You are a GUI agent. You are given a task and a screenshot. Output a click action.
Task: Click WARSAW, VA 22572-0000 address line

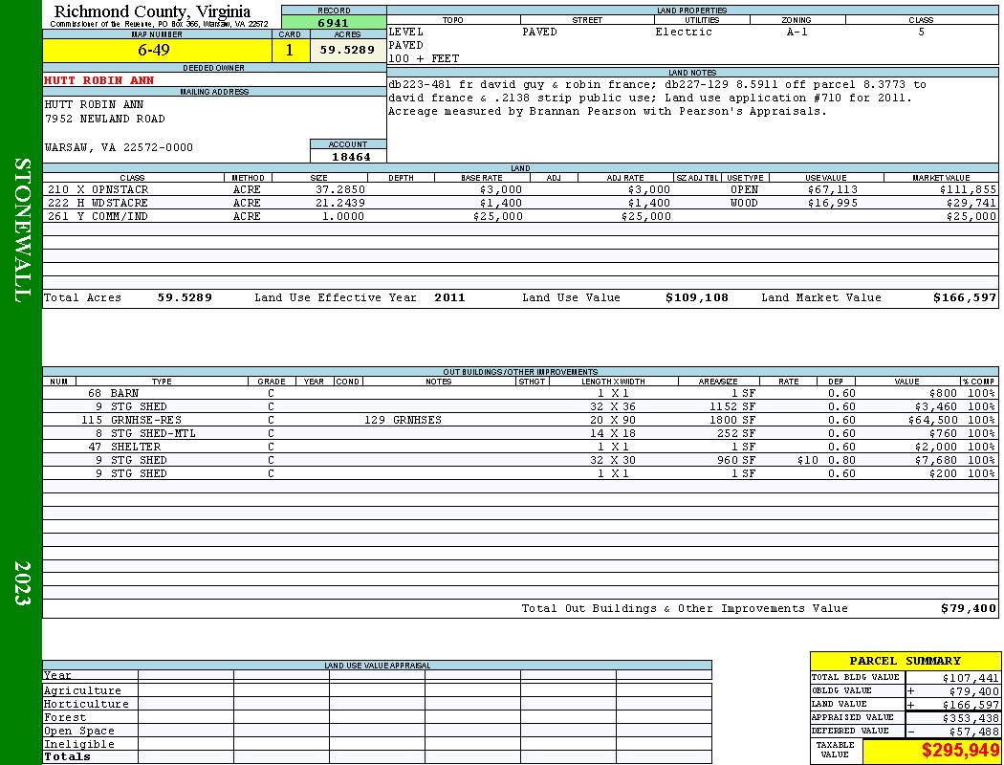[x=119, y=148]
